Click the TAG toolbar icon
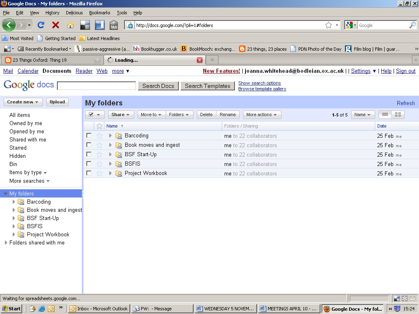 pos(114,25)
